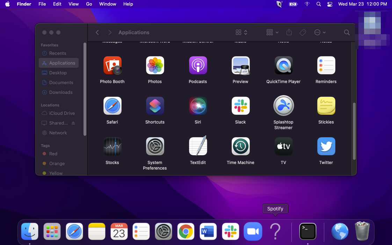The width and height of the screenshot is (392, 245).
Task: Select the Reminders app icon in Finder
Action: click(x=326, y=65)
